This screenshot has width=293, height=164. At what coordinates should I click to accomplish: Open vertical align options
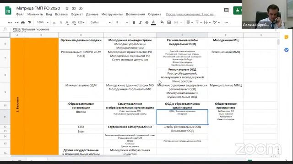[198, 22]
